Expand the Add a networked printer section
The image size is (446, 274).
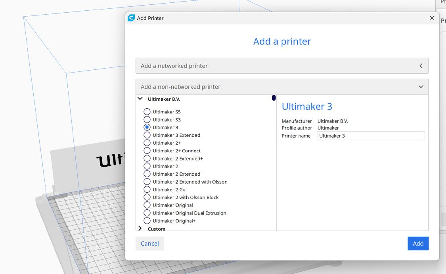pos(282,66)
